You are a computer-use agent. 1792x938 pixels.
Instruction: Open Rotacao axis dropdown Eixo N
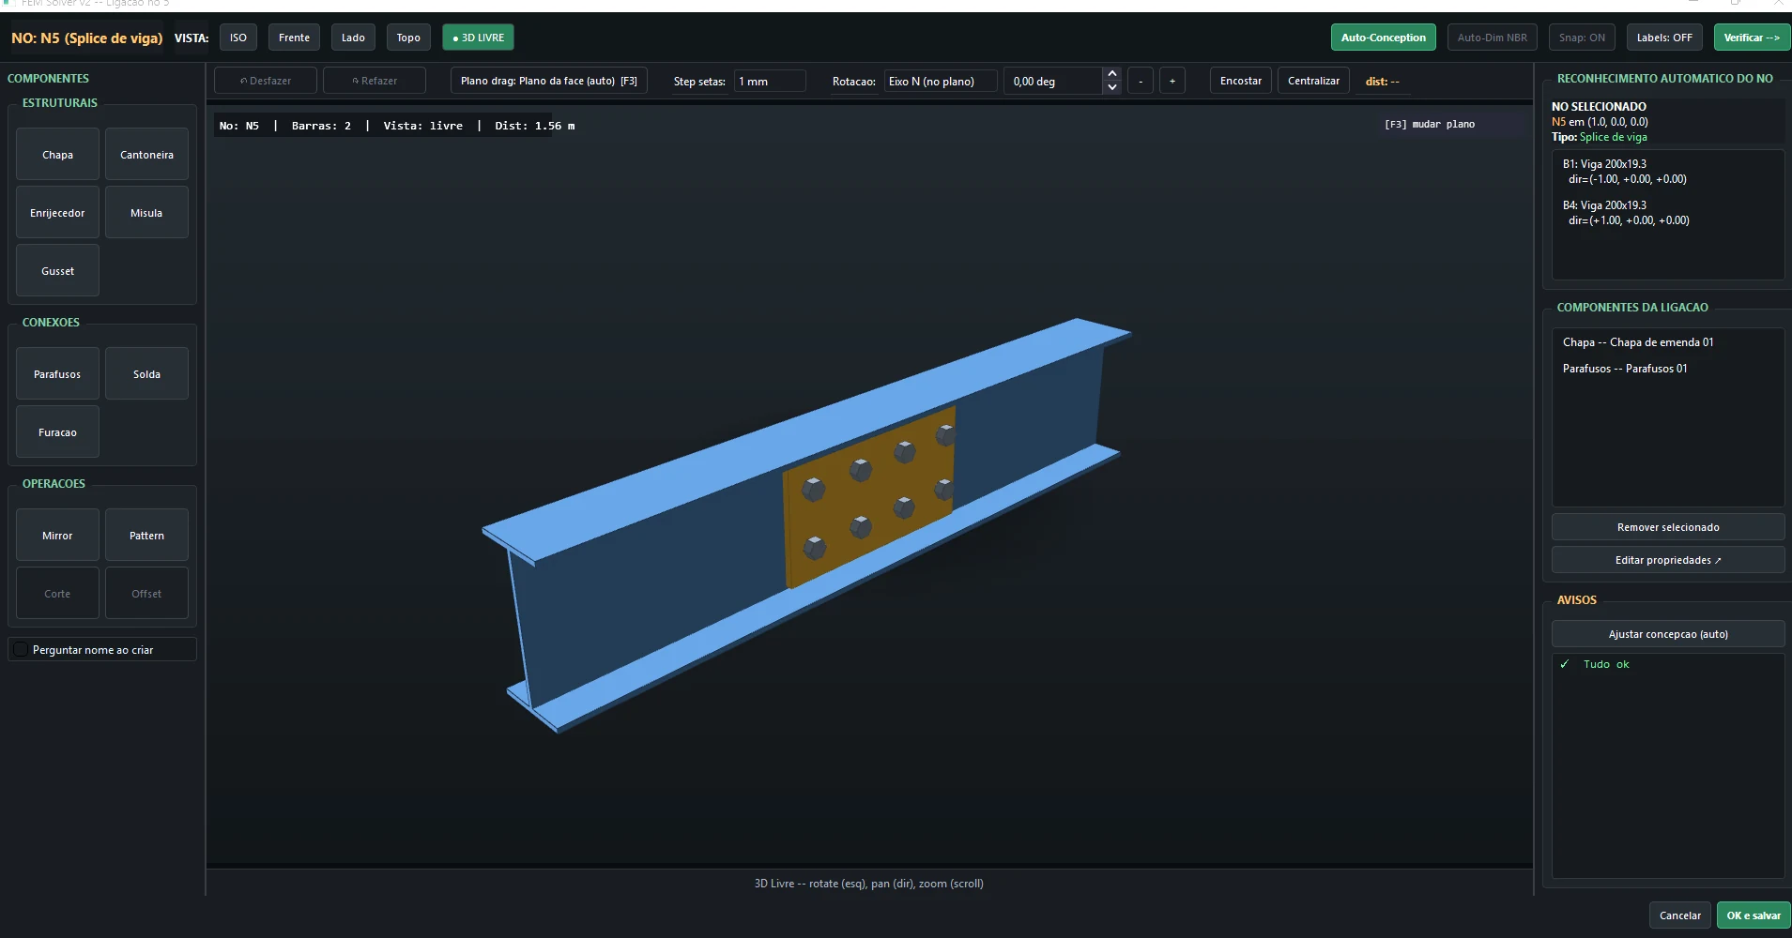pyautogui.click(x=940, y=82)
